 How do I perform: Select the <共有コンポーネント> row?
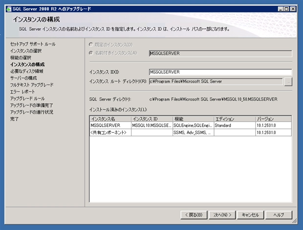[x=191, y=133]
